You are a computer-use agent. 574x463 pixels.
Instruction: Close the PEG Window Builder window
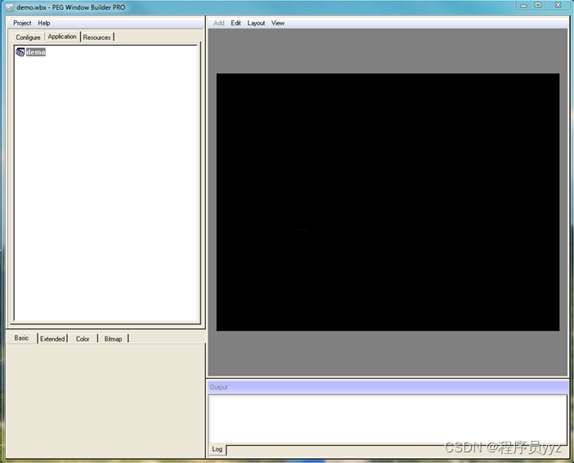point(558,5)
